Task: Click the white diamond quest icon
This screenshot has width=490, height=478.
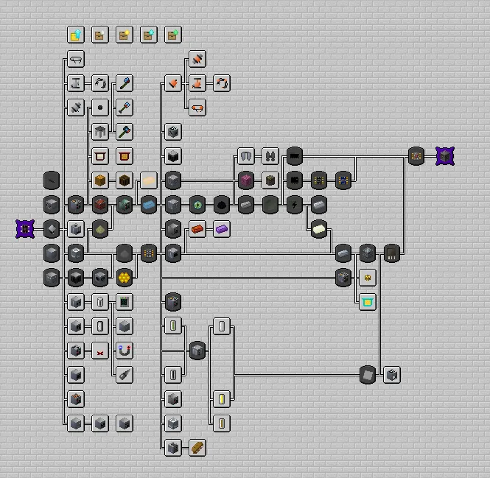Action: 52,229
